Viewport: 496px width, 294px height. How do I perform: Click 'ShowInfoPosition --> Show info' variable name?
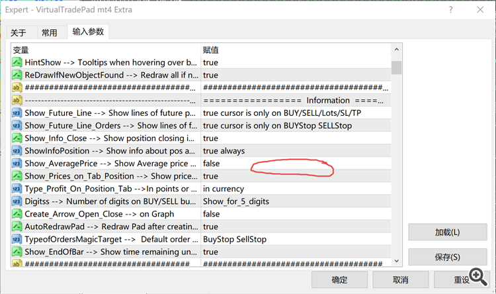110,151
